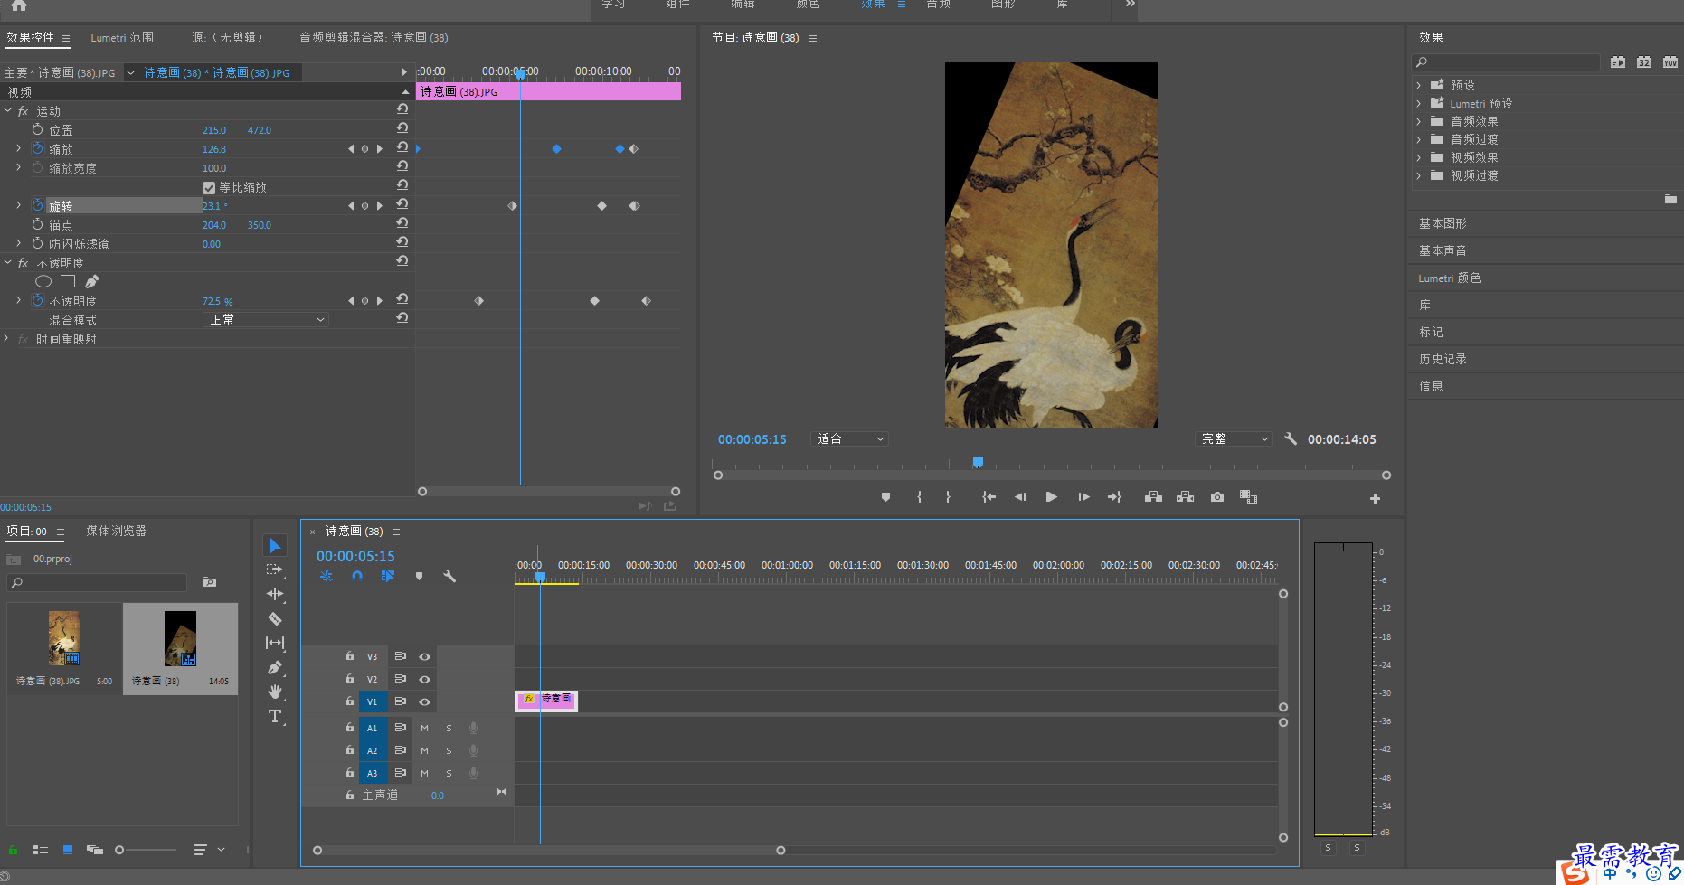
Task: Switch to the Source monitor tab
Action: [x=228, y=37]
